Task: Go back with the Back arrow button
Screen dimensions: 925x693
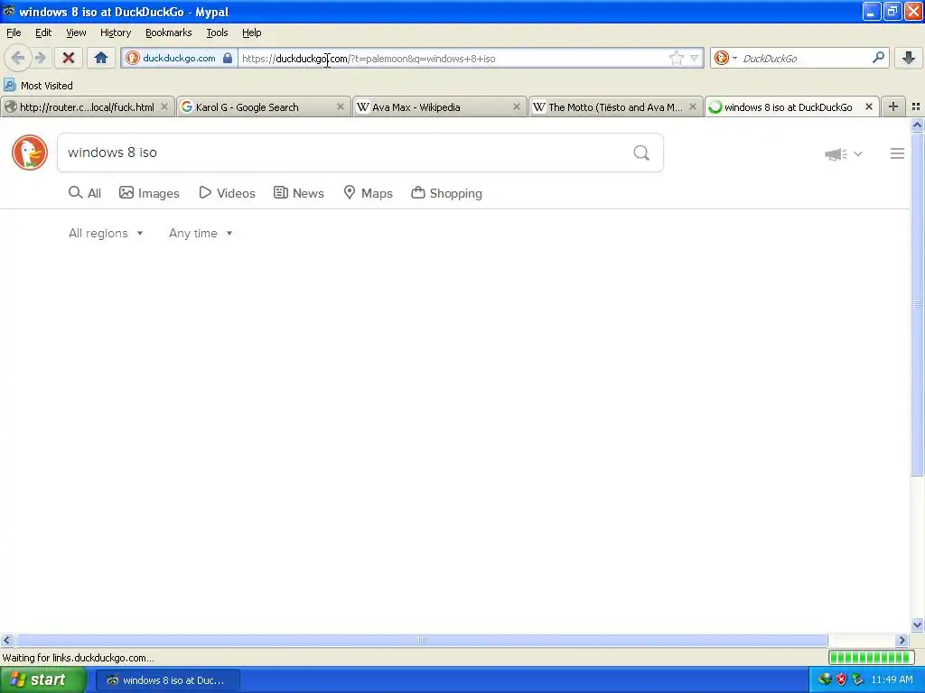Action: (x=18, y=58)
